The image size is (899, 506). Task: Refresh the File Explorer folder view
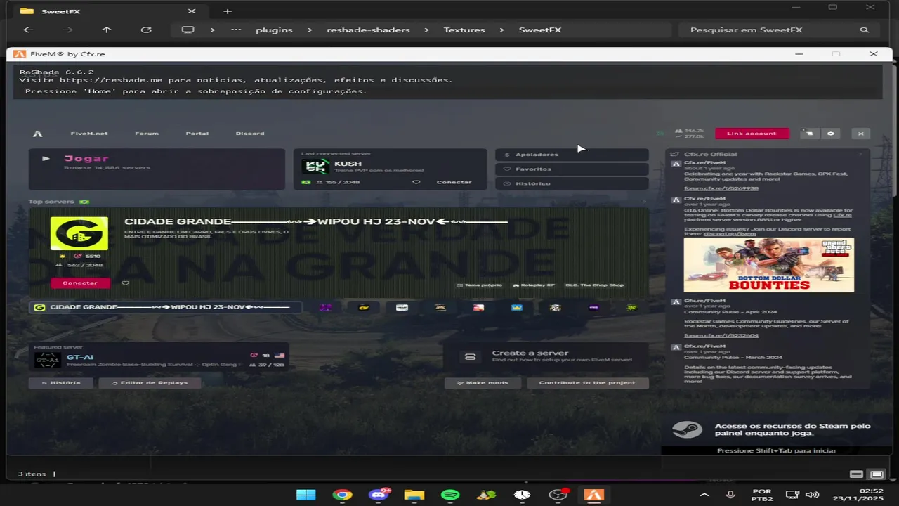click(146, 30)
